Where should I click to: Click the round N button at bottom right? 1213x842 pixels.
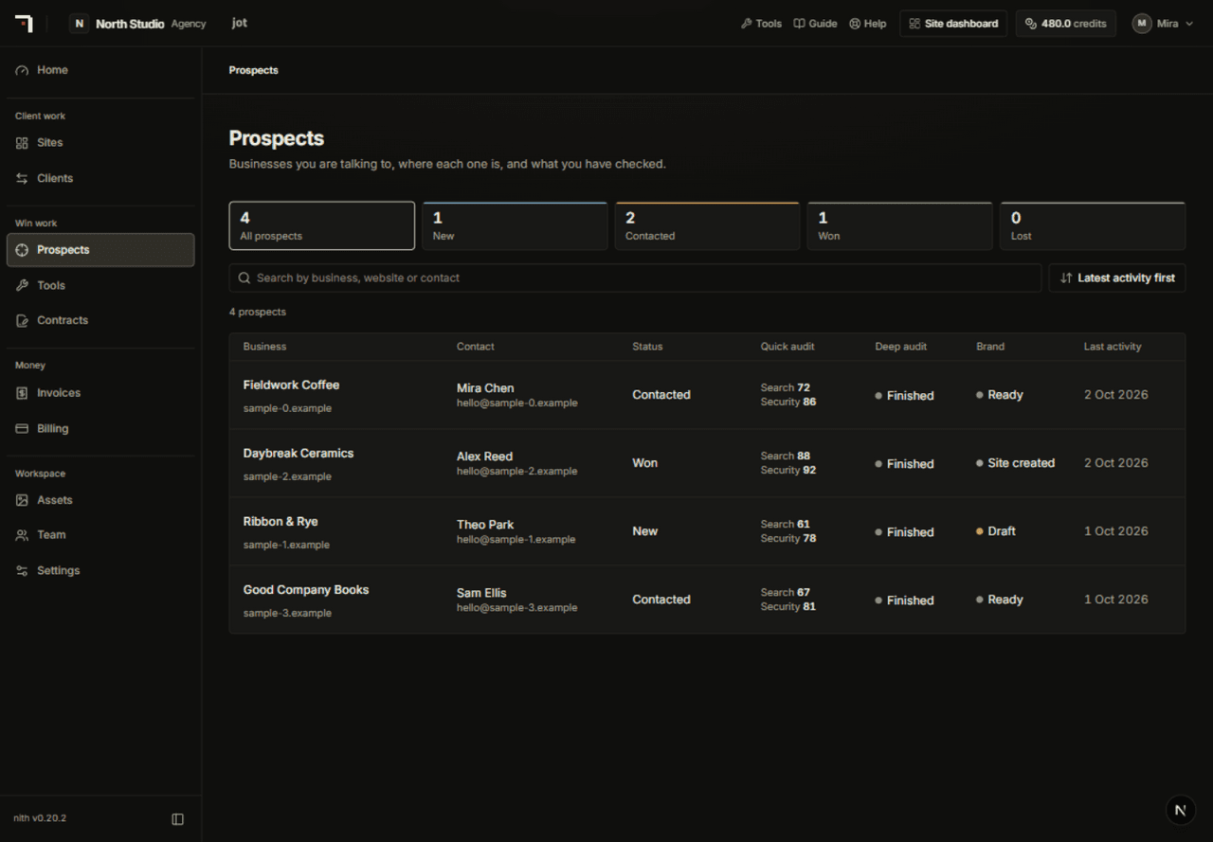point(1180,810)
